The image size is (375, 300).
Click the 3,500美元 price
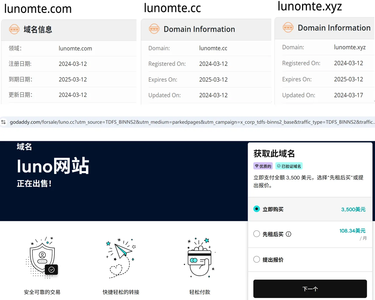(353, 209)
